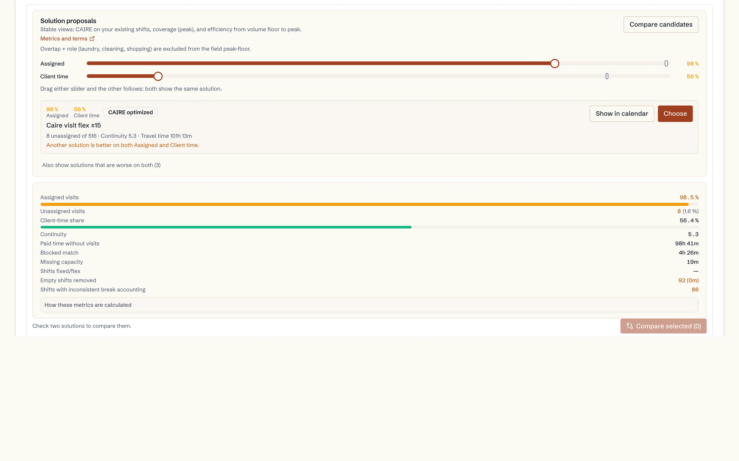
Task: Choose the Caire visit flex ±15 solution
Action: pyautogui.click(x=675, y=114)
